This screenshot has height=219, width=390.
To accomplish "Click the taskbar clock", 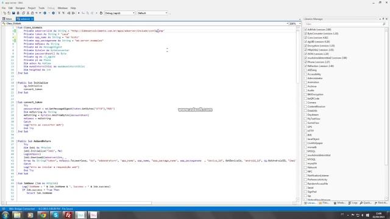I will [x=379, y=215].
